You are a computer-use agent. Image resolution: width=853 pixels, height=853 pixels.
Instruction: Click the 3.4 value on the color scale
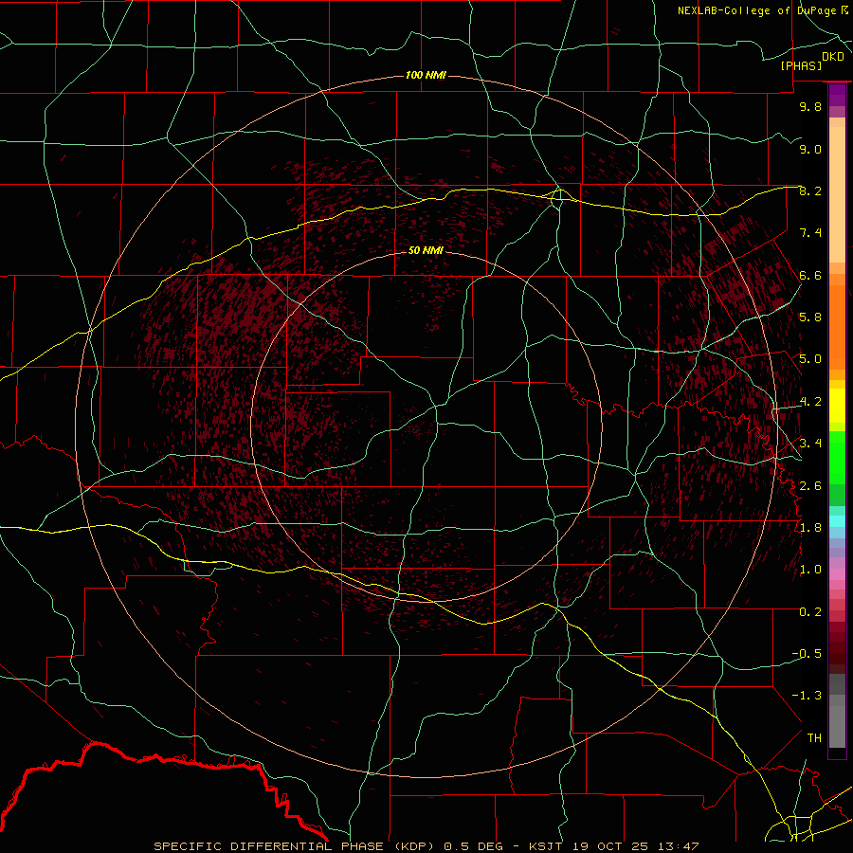810,444
